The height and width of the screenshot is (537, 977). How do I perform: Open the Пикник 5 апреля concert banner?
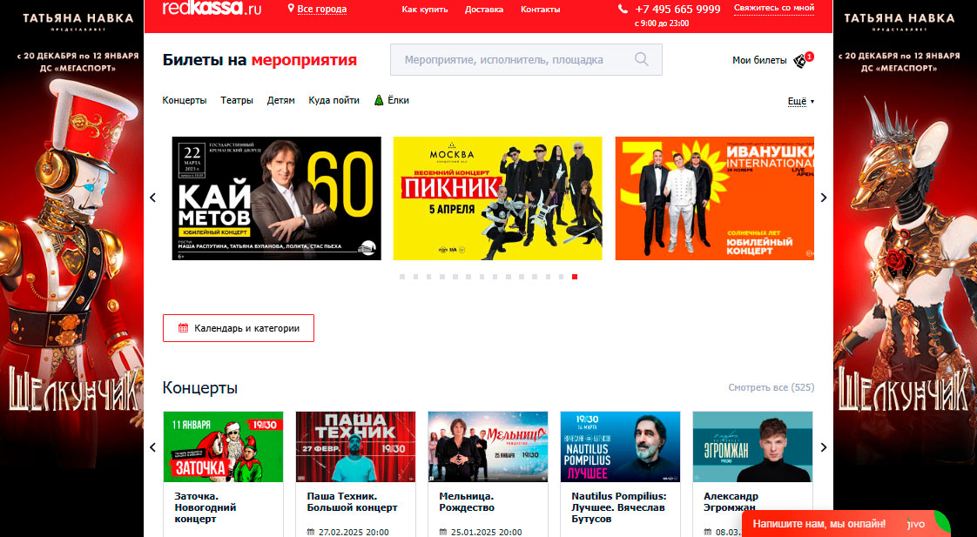click(x=498, y=198)
